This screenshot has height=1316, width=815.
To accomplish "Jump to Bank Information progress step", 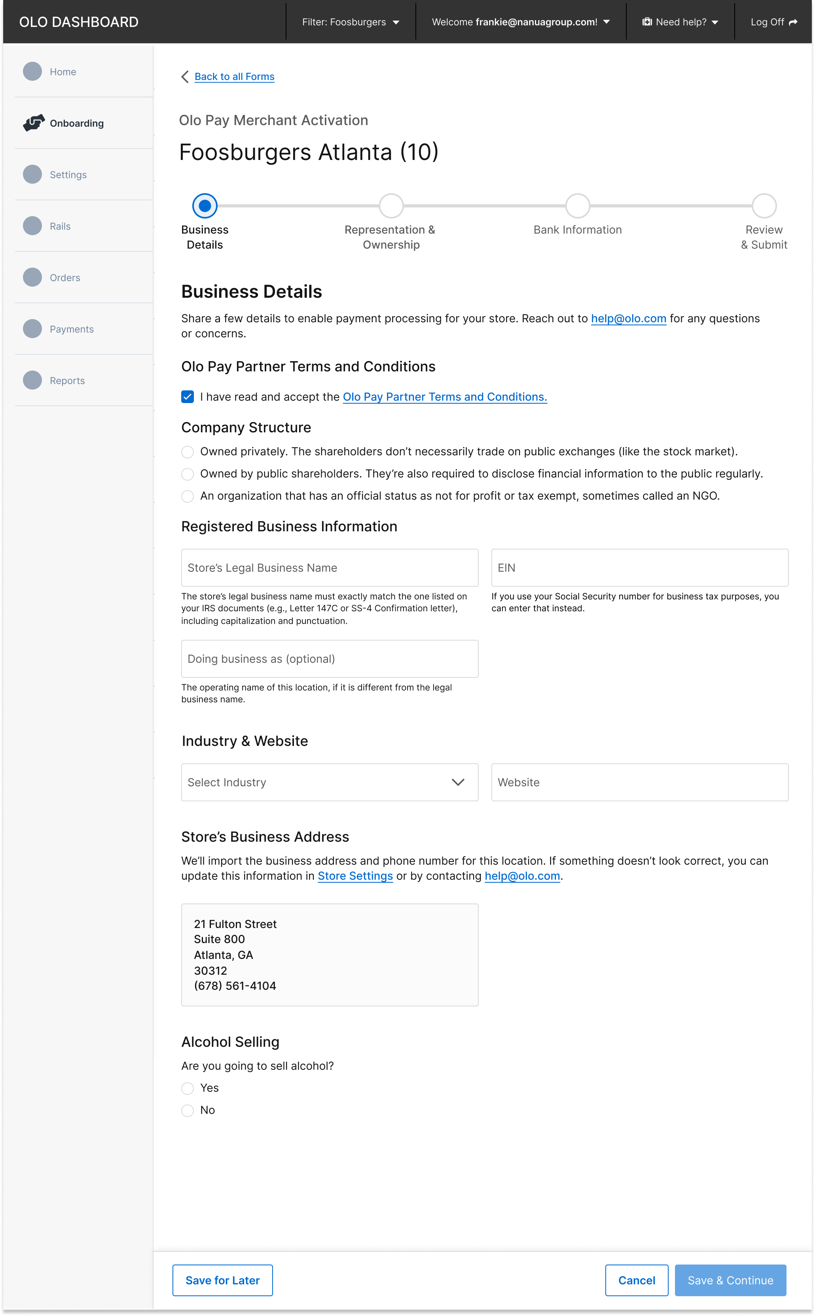I will pos(577,205).
